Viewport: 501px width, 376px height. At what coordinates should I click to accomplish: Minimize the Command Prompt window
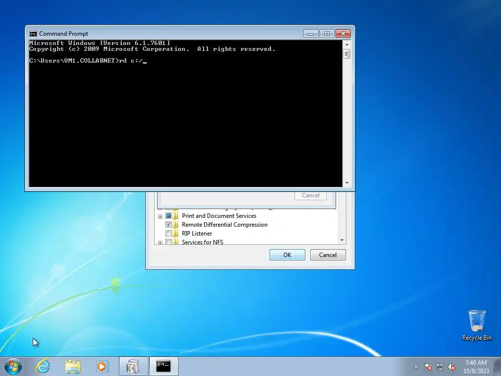(311, 34)
